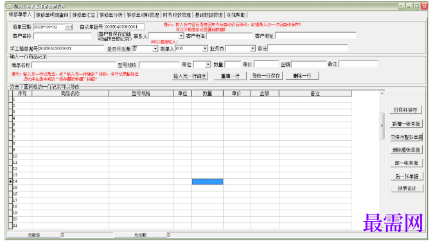Click the grid's vertical scrollbar thumb
This screenshot has height=243, width=435.
(382, 125)
